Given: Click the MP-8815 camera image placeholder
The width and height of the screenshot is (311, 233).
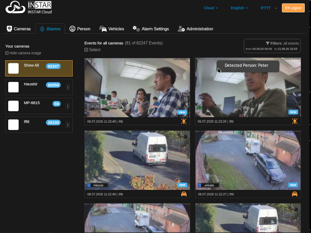Looking at the screenshot, I should pos(13,106).
